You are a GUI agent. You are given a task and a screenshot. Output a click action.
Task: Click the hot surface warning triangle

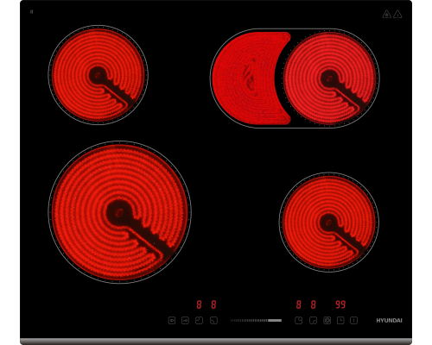coord(386,14)
